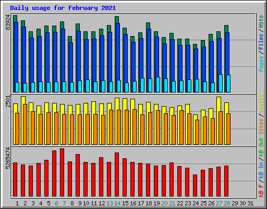Click the tallest red kB bar above day 7
The height and width of the screenshot is (209, 267).
coord(62,172)
